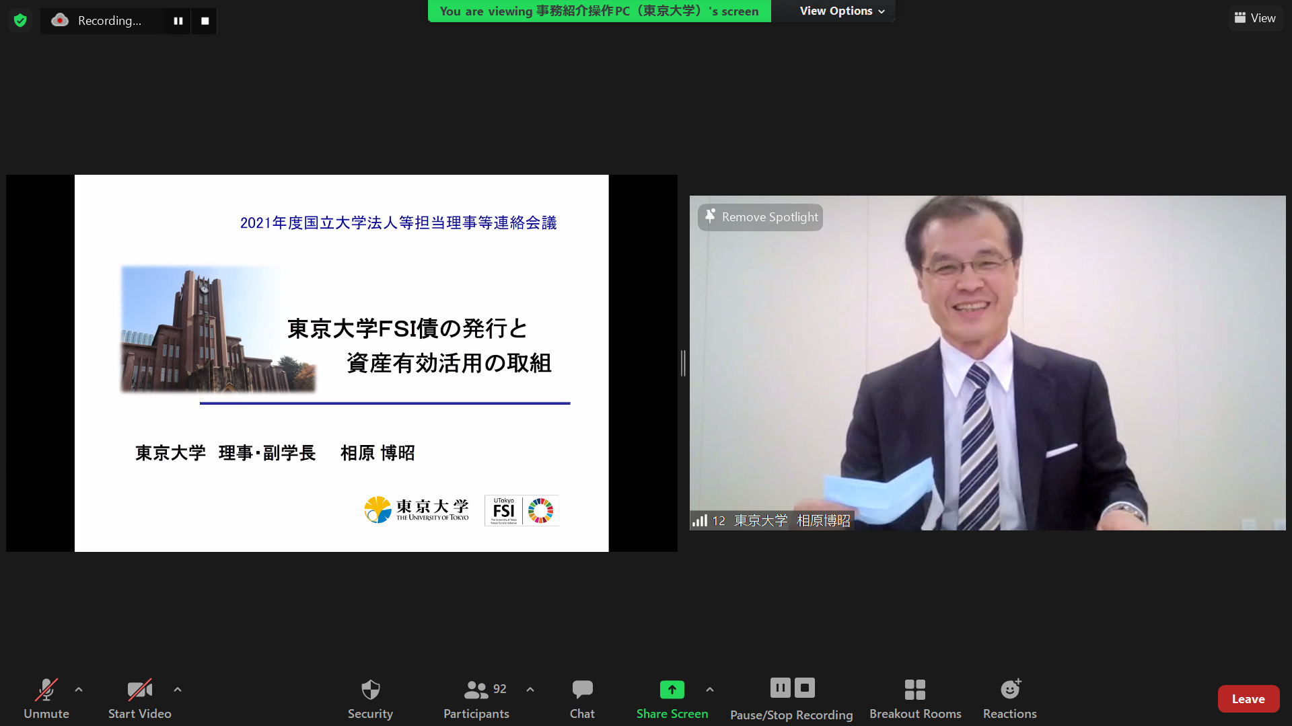The width and height of the screenshot is (1292, 726).
Task: Open the Participants panel
Action: pos(476,699)
